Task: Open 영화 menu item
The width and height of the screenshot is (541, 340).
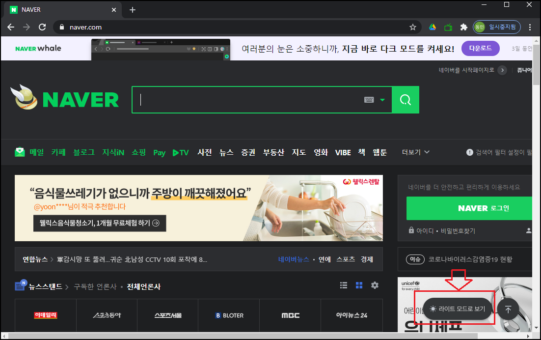Action: 321,152
